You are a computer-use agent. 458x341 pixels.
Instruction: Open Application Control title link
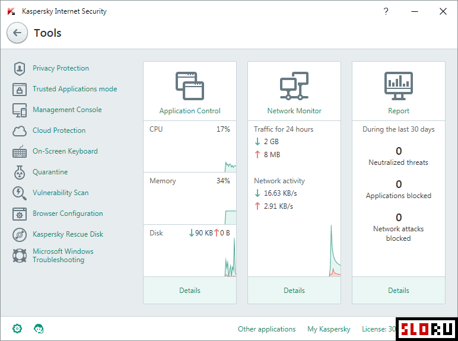[x=190, y=111]
